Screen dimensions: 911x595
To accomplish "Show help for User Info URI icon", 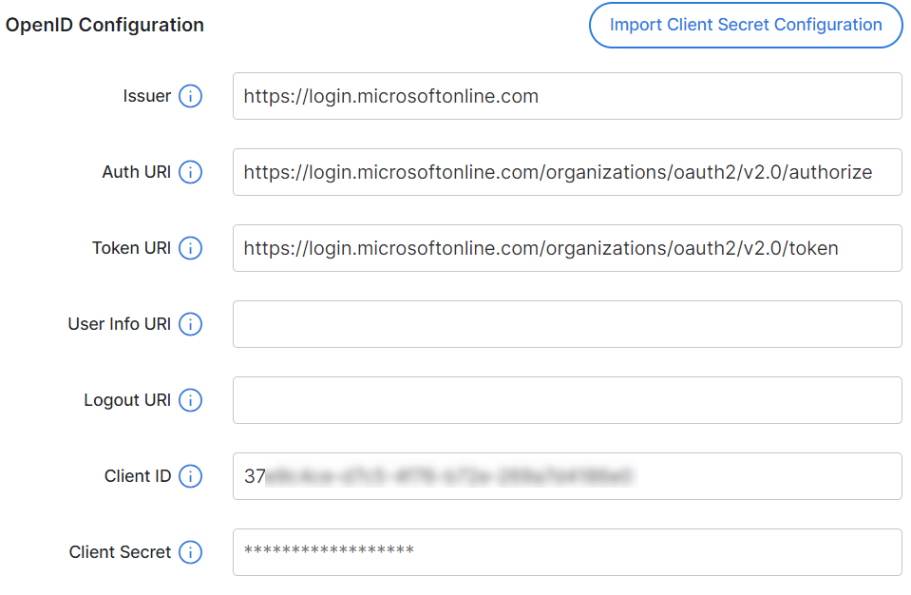I will [x=190, y=324].
